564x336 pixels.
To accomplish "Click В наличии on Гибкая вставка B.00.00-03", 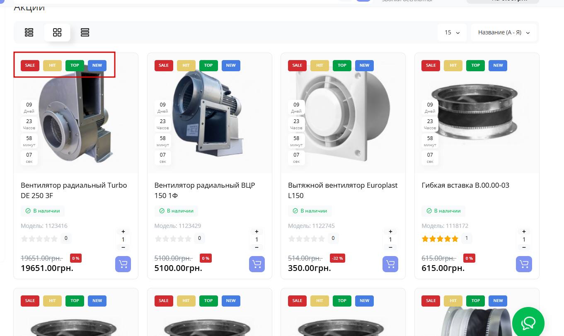I will pyautogui.click(x=443, y=211).
